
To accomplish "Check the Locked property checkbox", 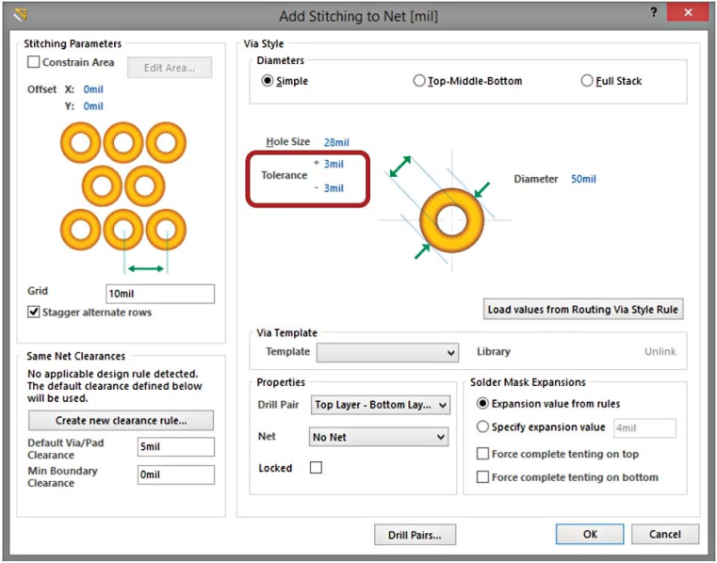I will (316, 468).
